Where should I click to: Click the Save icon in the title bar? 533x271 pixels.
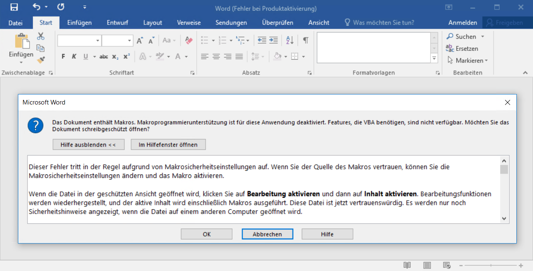14,7
